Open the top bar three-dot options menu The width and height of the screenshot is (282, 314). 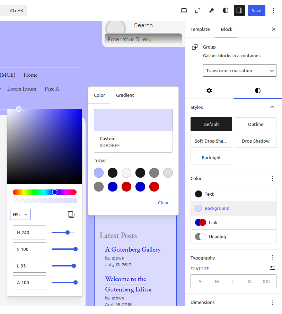[x=274, y=10]
